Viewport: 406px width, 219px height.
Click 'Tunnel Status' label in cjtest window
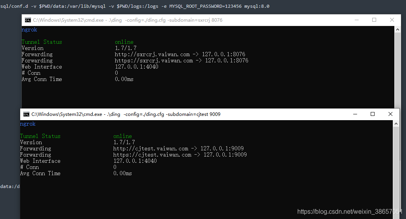click(40, 136)
